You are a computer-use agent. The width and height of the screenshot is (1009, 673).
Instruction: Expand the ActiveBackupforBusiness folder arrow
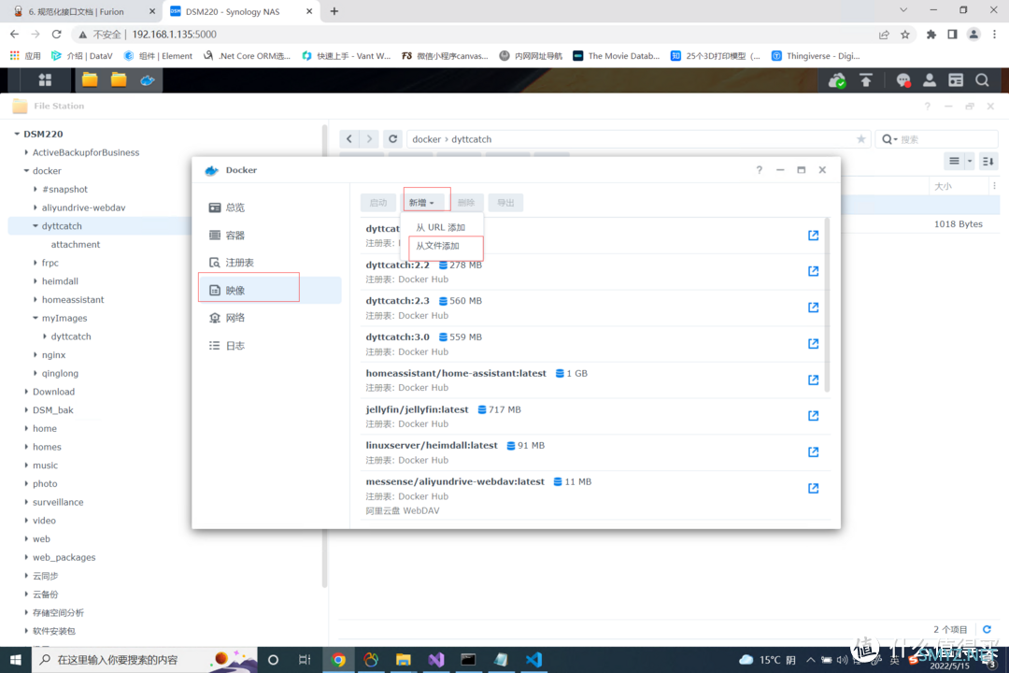26,152
